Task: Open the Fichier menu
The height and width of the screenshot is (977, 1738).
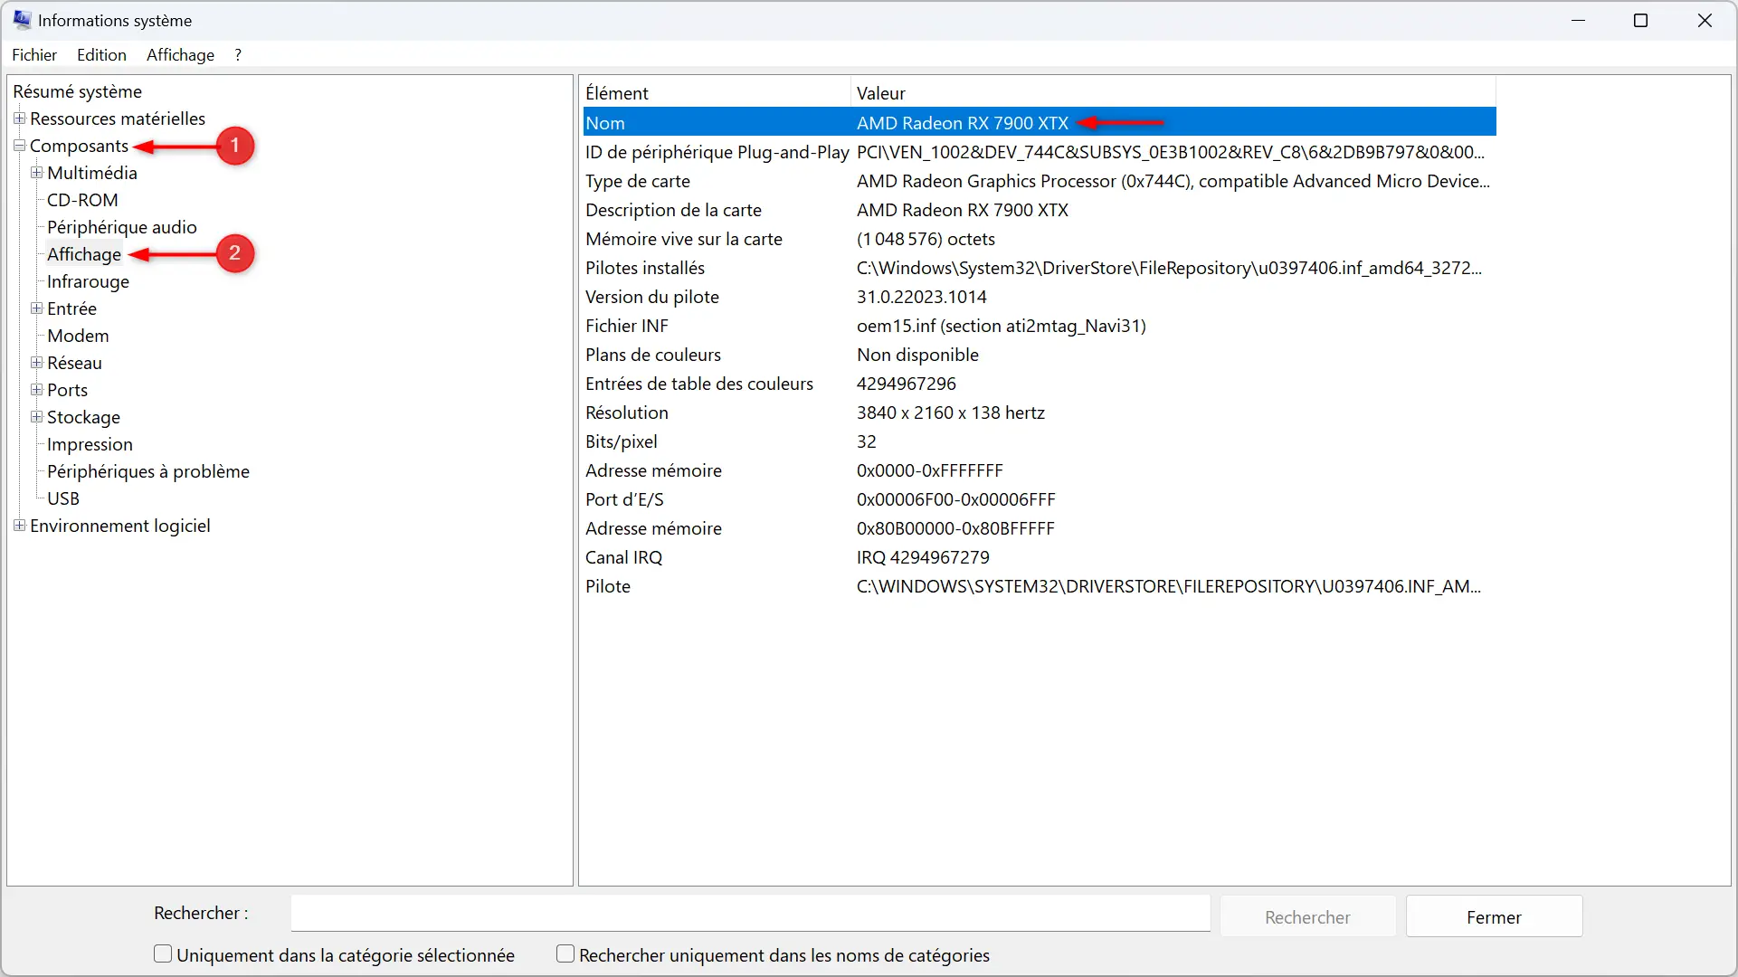Action: coord(34,55)
